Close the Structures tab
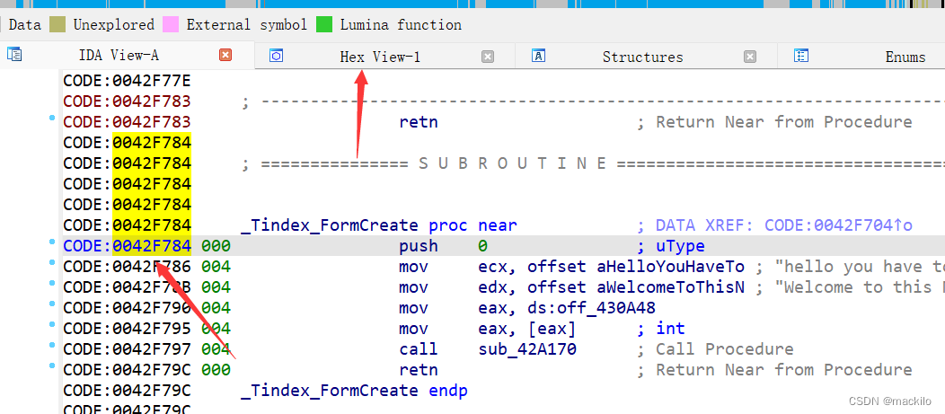The image size is (945, 414). (750, 57)
